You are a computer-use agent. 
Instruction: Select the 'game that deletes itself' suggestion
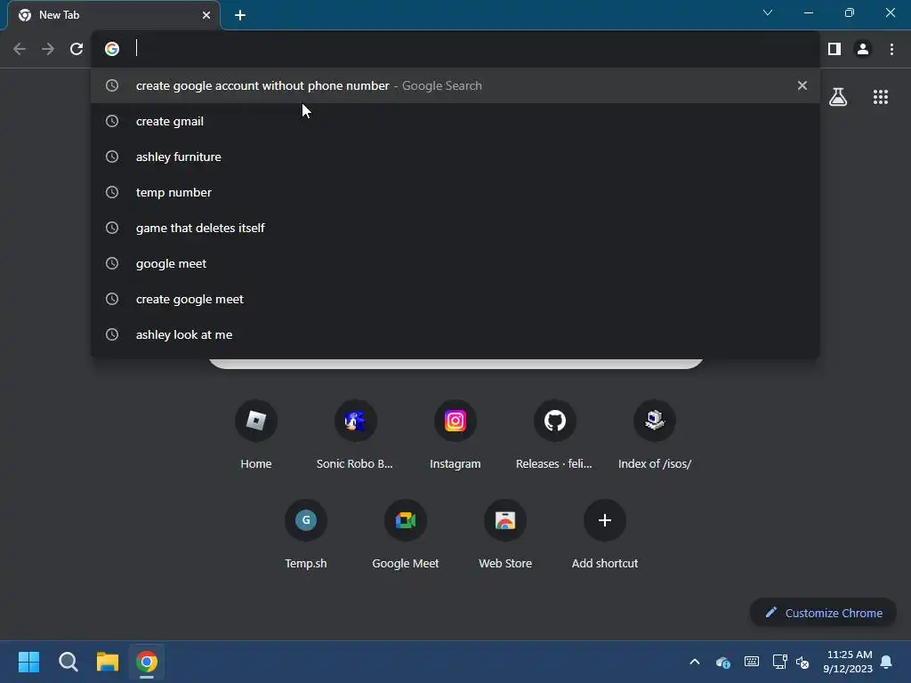455,228
